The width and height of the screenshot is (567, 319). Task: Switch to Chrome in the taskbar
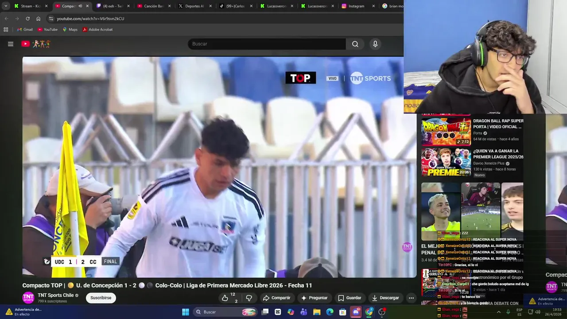369,312
